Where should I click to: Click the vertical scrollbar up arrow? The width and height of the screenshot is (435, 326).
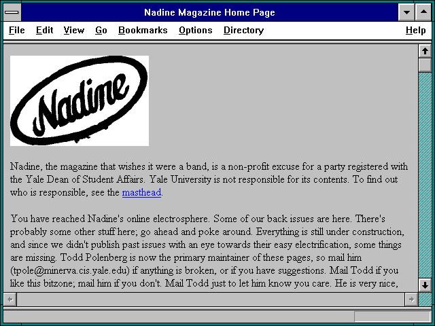(425, 51)
